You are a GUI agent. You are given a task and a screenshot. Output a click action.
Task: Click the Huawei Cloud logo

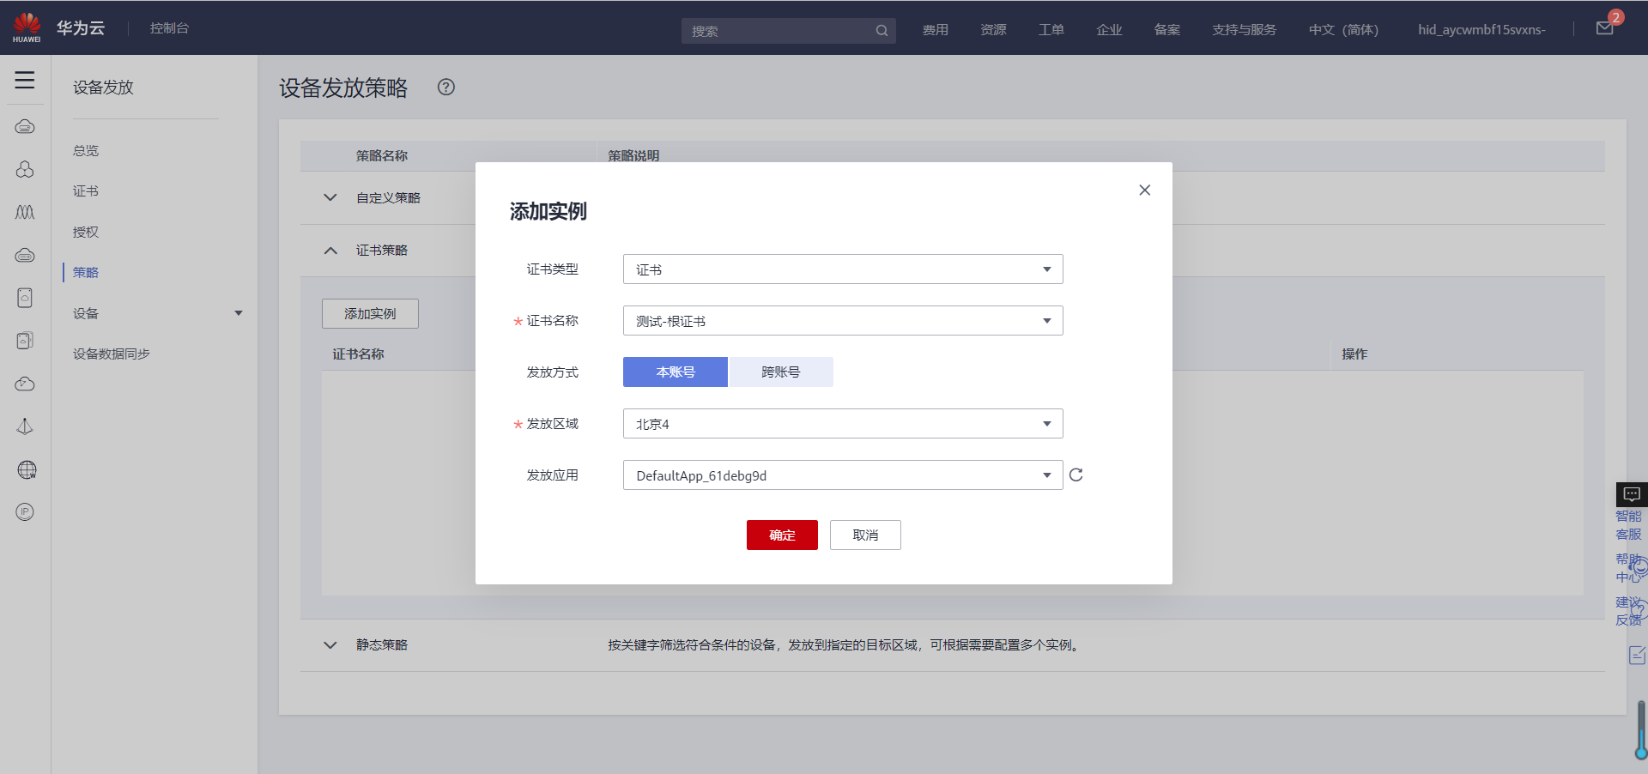tap(27, 27)
